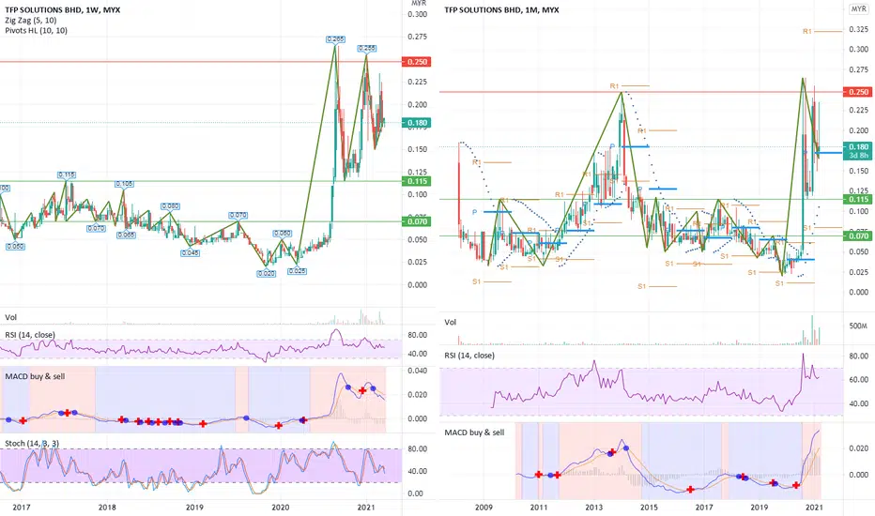Click the MYR currency label above the weekly chart's price axis
This screenshot has width=875, height=516.
pos(419,4)
